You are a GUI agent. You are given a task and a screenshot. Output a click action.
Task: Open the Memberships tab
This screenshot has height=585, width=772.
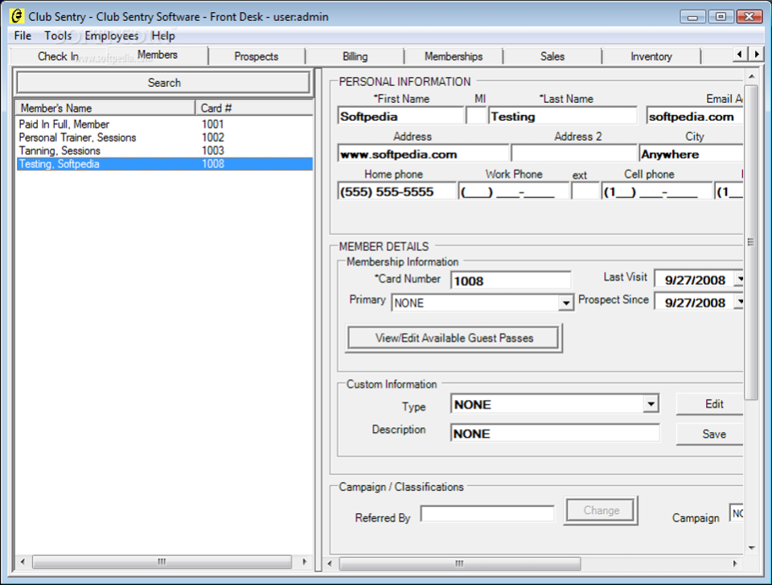click(454, 56)
